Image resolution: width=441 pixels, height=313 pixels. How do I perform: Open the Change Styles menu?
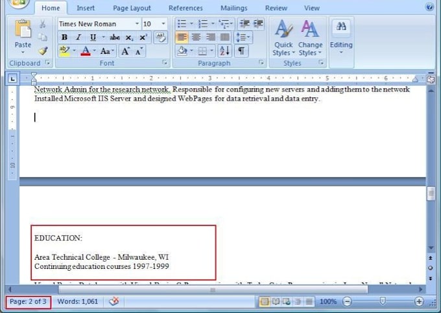[x=310, y=38]
